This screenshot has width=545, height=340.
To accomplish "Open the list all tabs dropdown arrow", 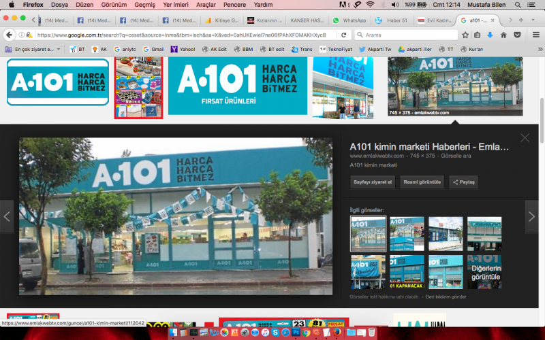I will [533, 20].
